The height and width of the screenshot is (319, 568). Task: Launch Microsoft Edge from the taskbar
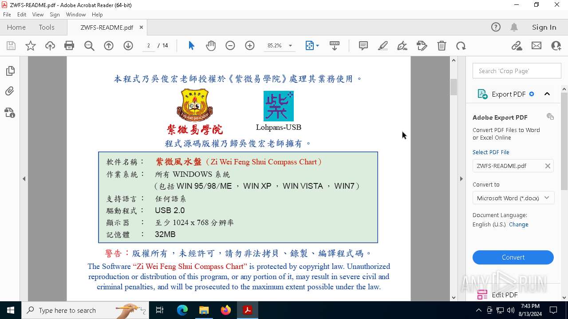[x=182, y=310]
